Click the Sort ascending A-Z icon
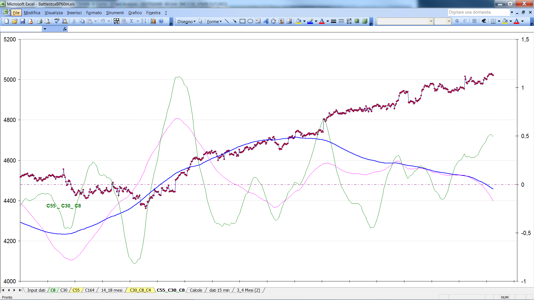 (x=144, y=21)
